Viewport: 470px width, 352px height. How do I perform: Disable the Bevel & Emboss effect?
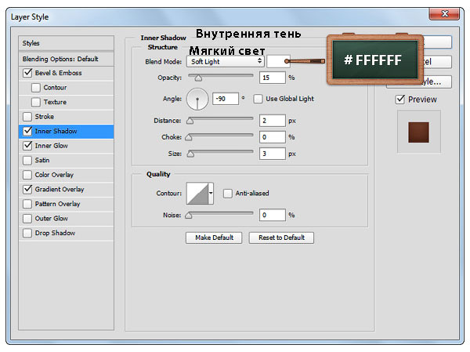point(29,73)
